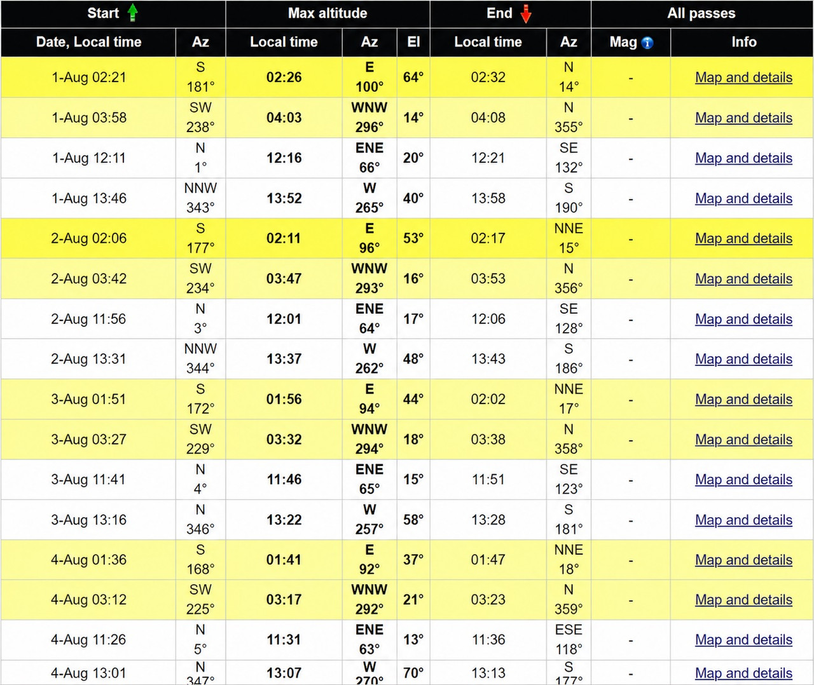Click the red End arrow icon
Viewport: 814px width, 685px height.
pos(525,13)
